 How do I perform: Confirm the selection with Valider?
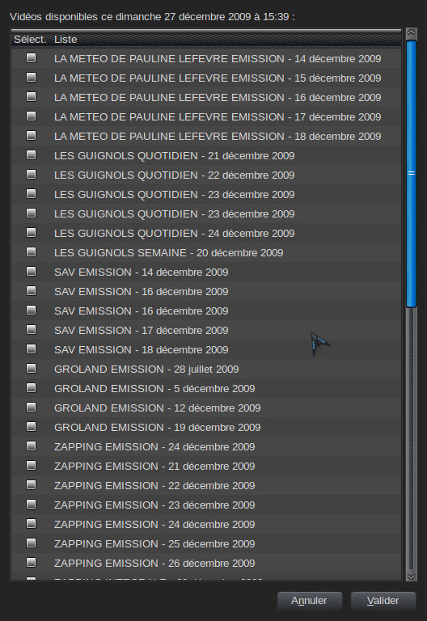[383, 601]
